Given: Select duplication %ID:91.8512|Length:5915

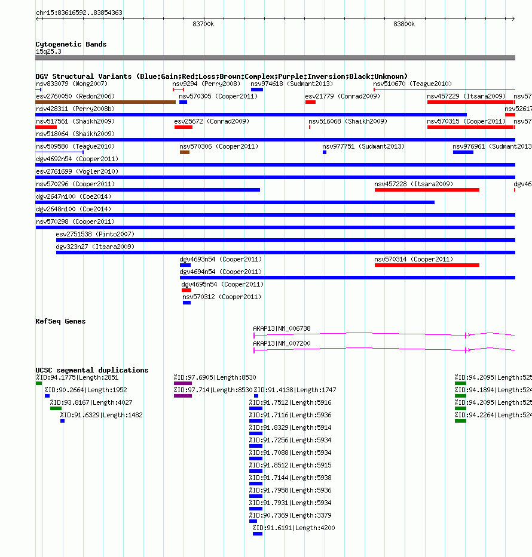Looking at the screenshot, I should pyautogui.click(x=290, y=465).
